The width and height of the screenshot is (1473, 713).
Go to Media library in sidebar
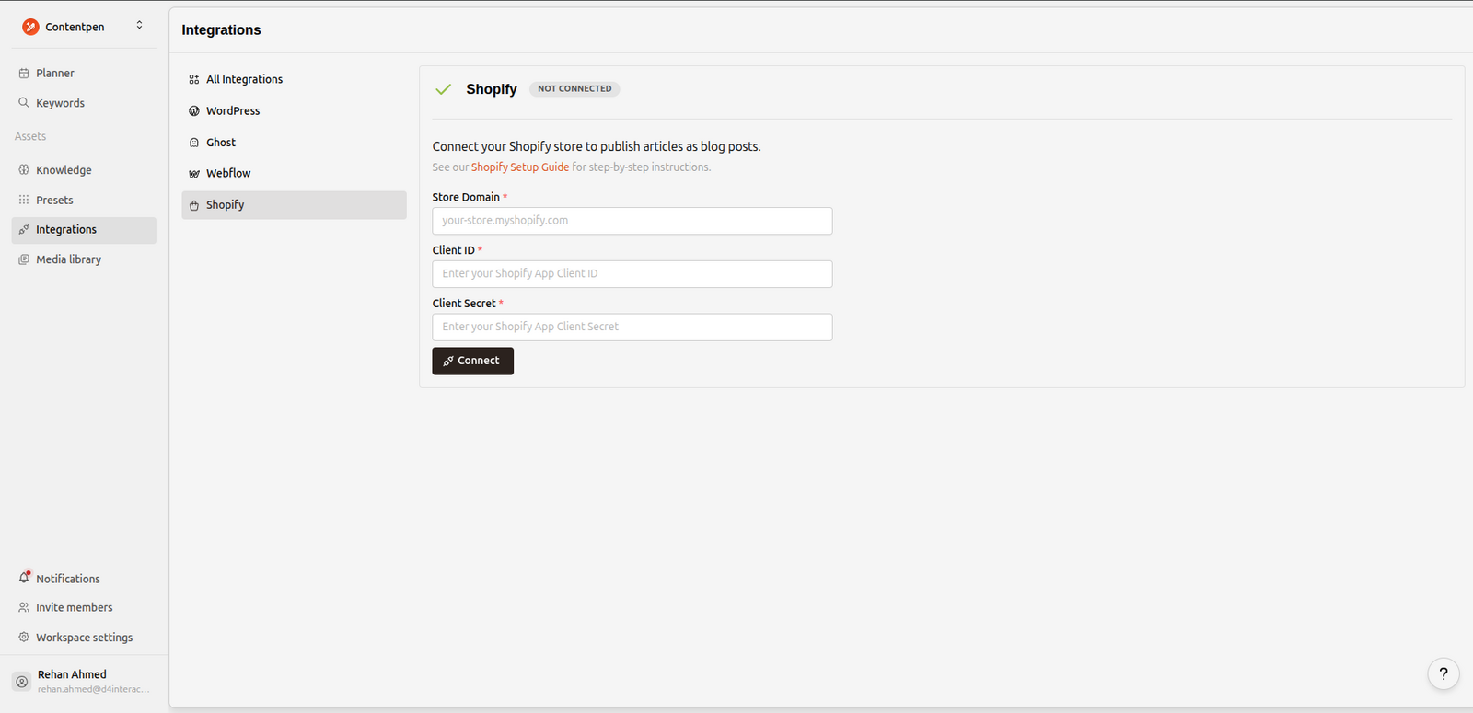(x=68, y=259)
